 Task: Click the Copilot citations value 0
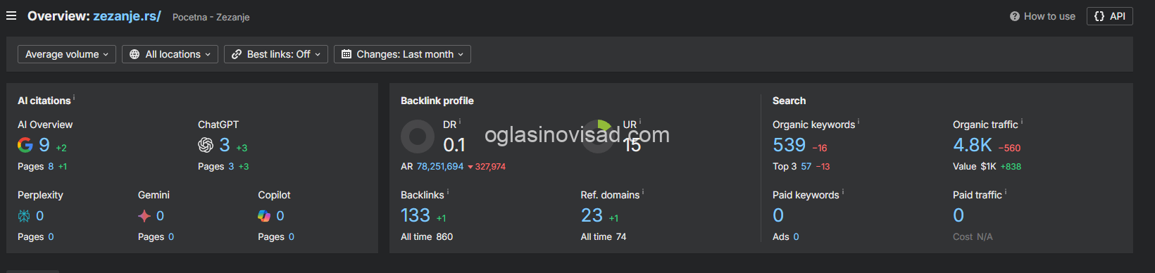click(280, 216)
